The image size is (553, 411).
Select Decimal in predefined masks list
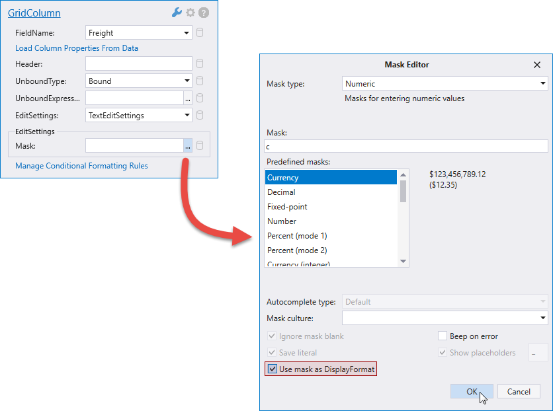(x=281, y=192)
